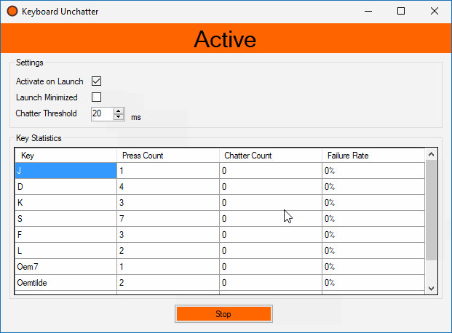The height and width of the screenshot is (333, 452).
Task: Click the Active status banner
Action: pos(226,39)
